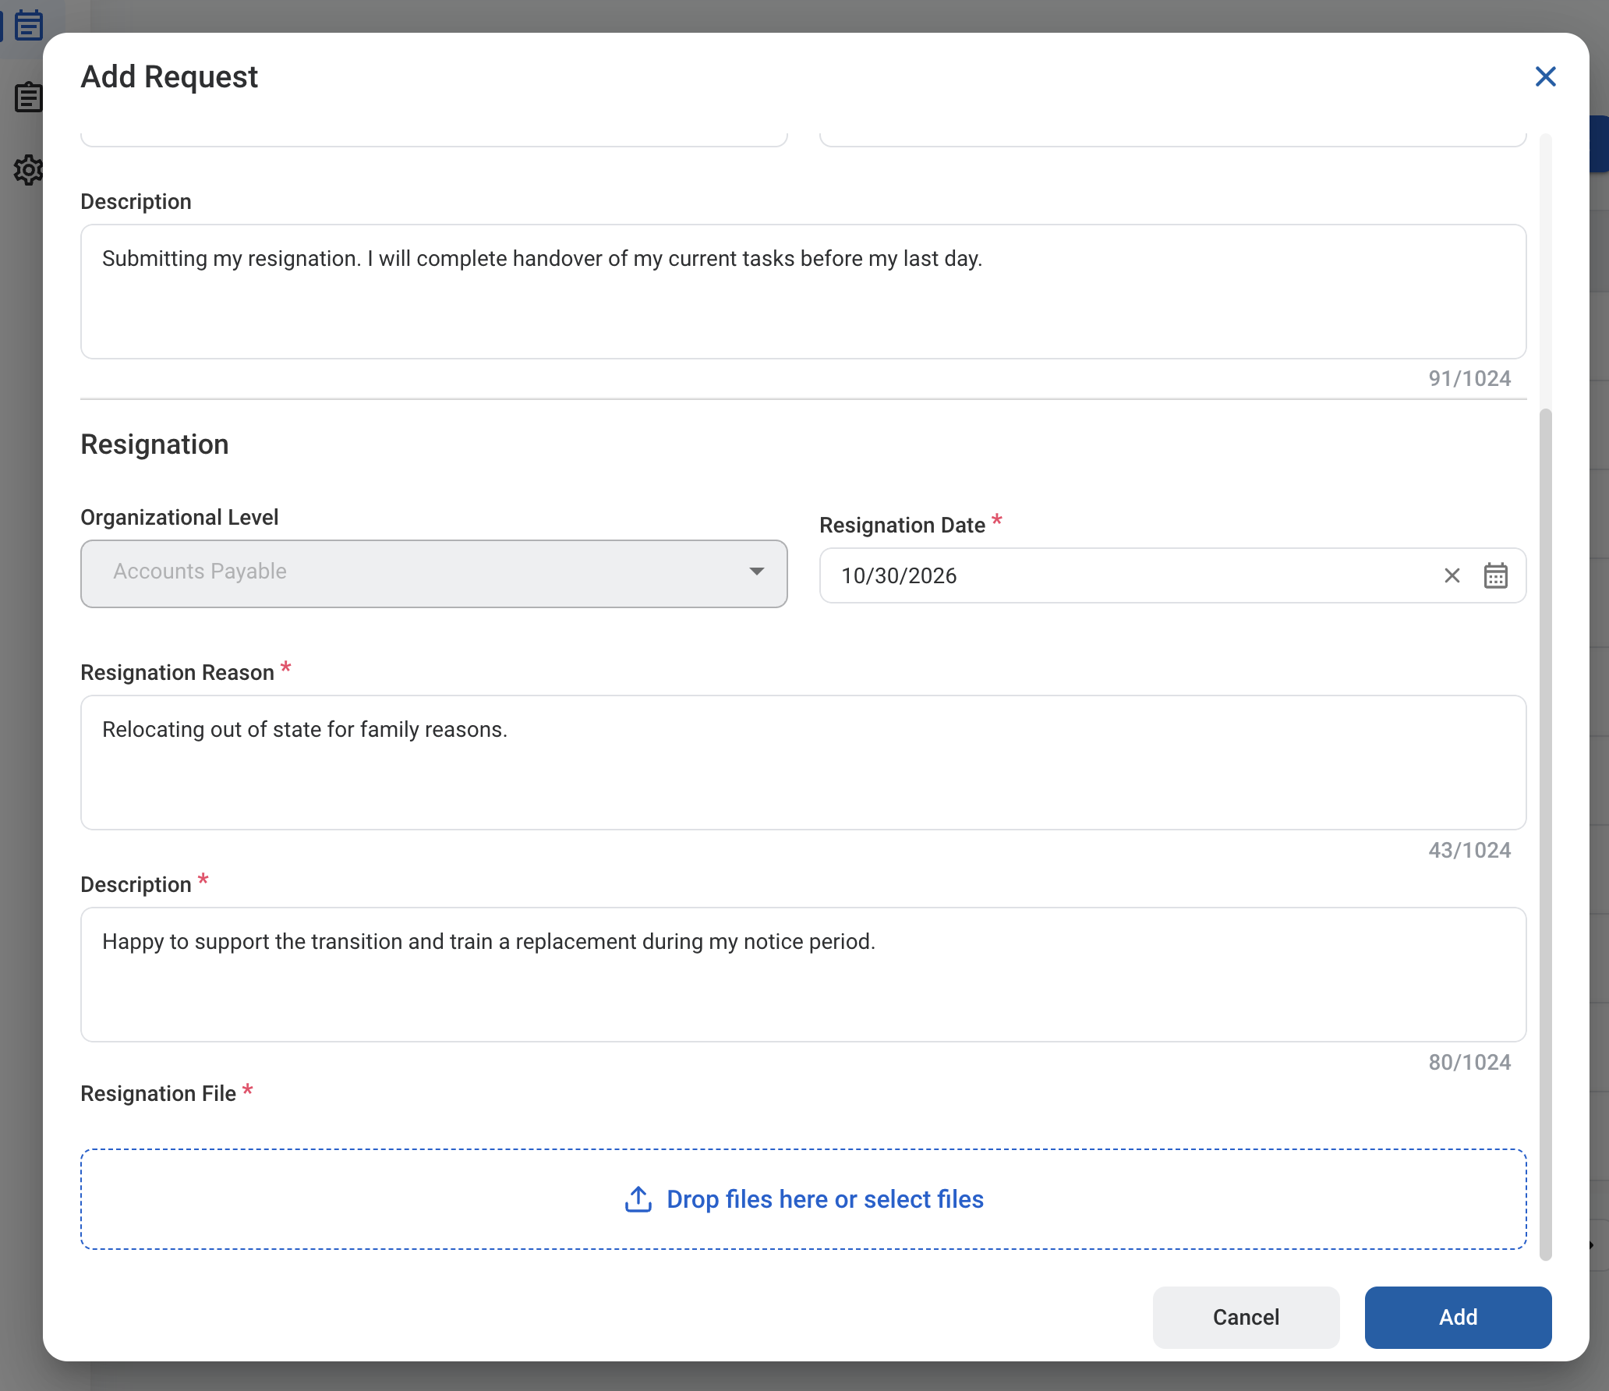Click the Accounts Payable dropdown field
This screenshot has height=1391, width=1609.
(433, 574)
